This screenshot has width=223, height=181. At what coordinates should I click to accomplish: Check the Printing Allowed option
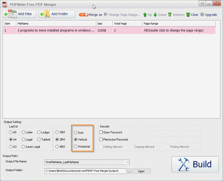tap(168, 147)
